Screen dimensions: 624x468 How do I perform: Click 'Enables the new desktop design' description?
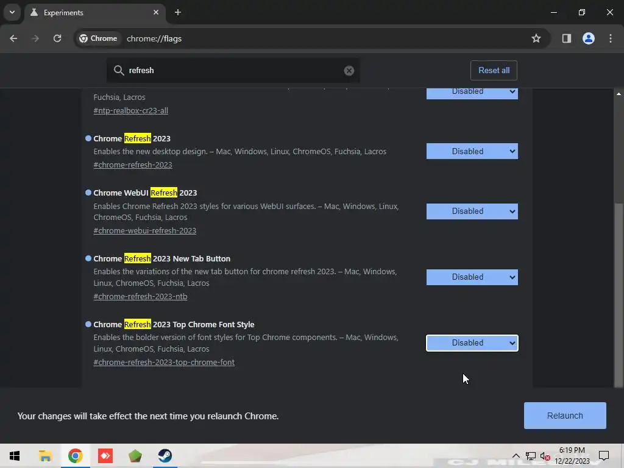tap(239, 152)
